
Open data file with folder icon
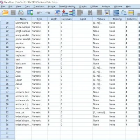(x=5, y=13)
